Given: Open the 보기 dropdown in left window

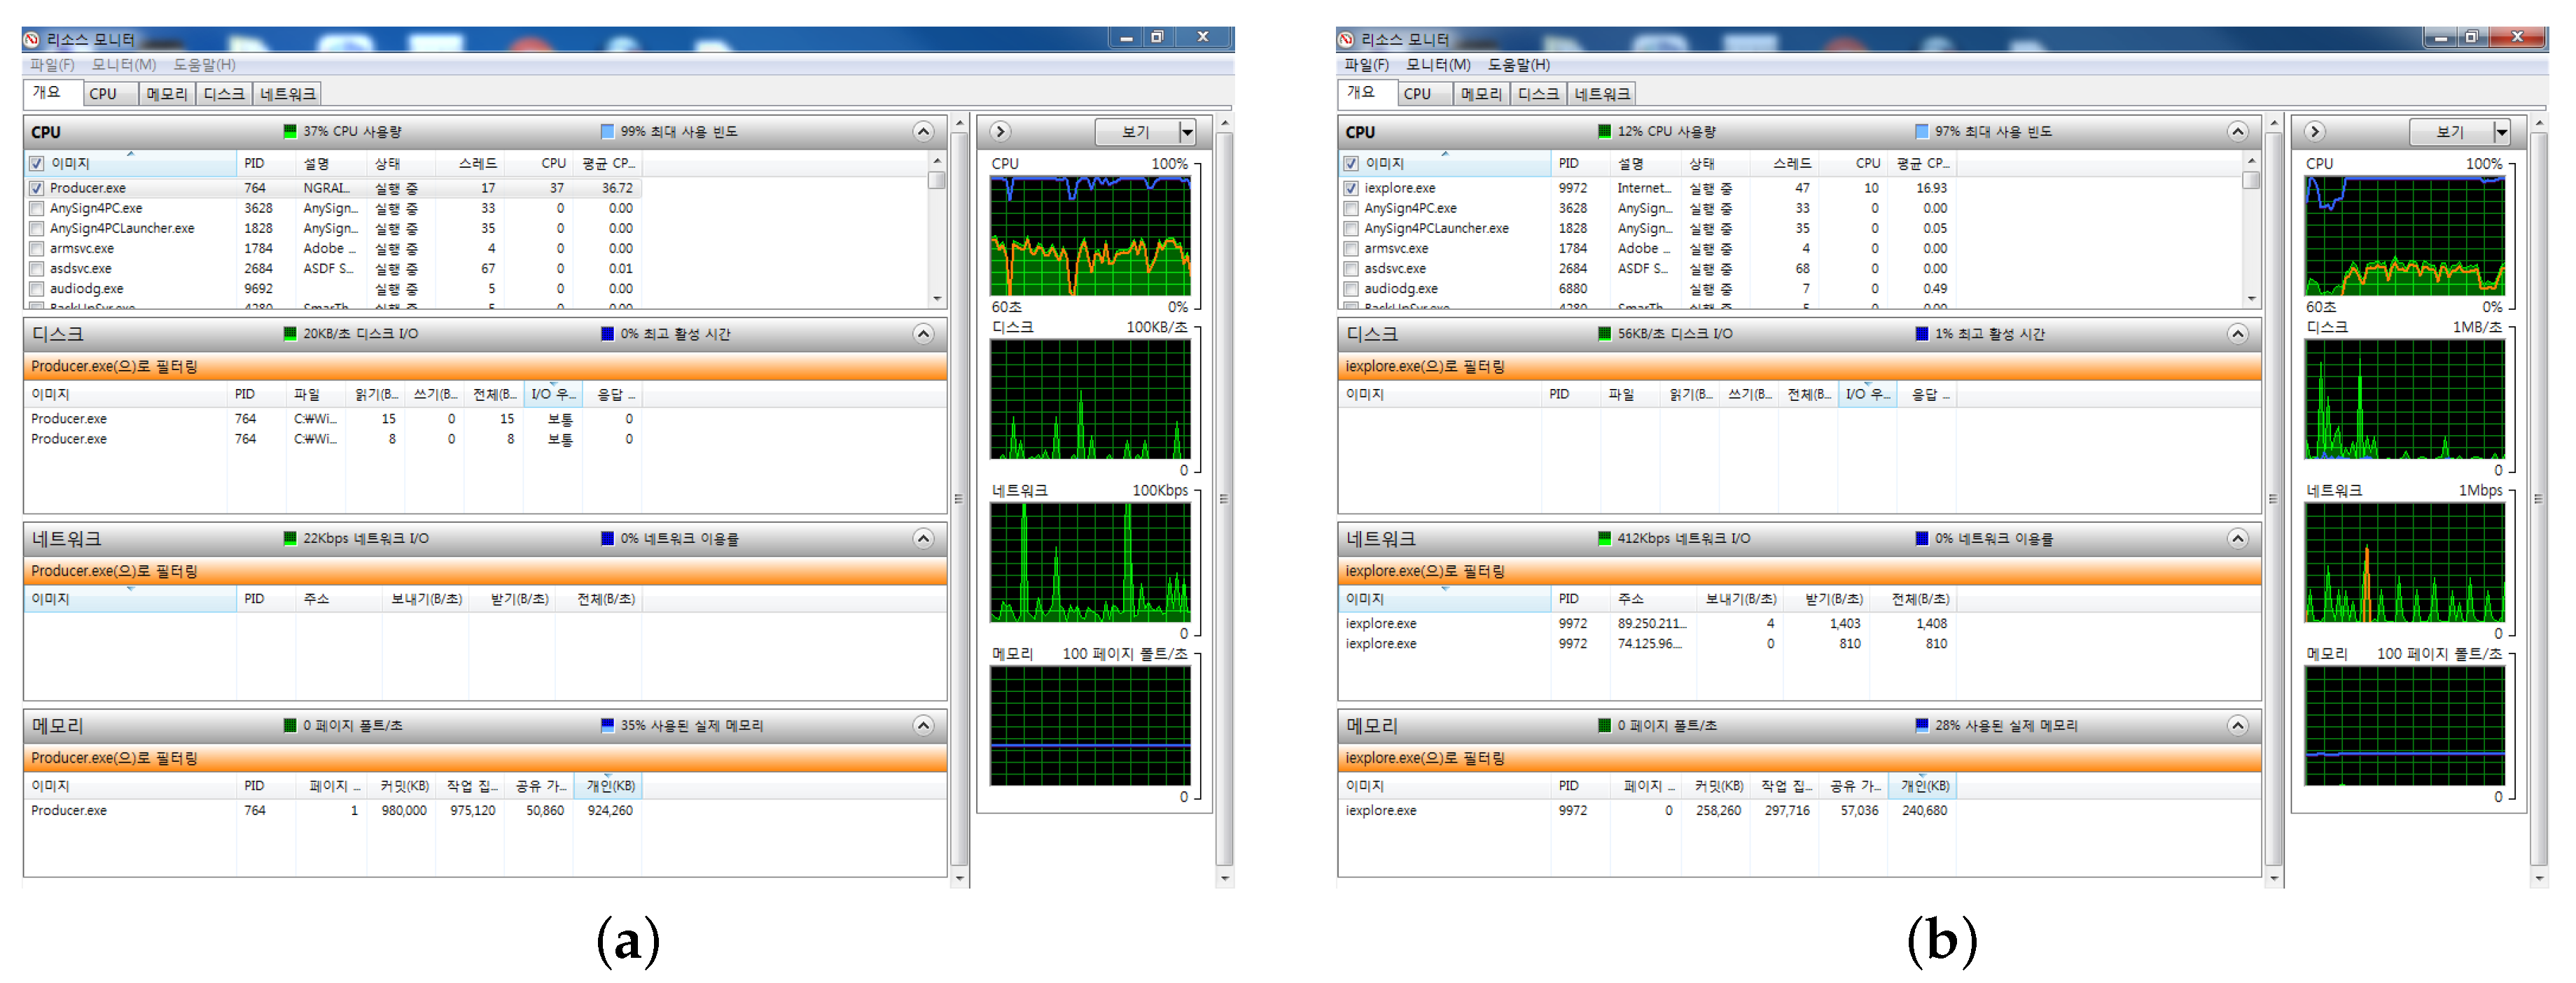Looking at the screenshot, I should pyautogui.click(x=1187, y=132).
